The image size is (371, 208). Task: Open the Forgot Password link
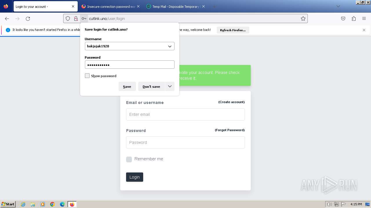[x=230, y=130]
